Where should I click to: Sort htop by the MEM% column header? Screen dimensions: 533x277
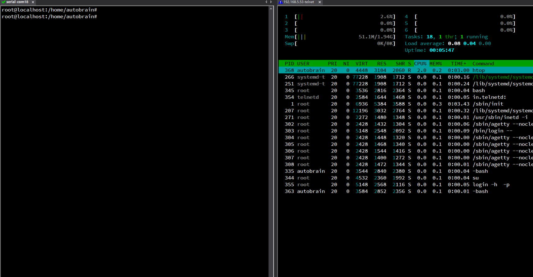click(x=436, y=64)
